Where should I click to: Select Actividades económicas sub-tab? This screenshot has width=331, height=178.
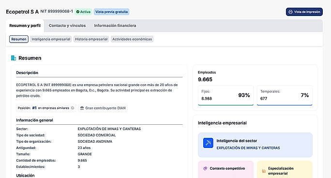coord(132,39)
